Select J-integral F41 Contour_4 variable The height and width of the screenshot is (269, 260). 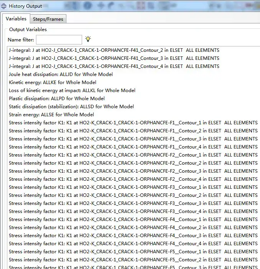[114, 66]
